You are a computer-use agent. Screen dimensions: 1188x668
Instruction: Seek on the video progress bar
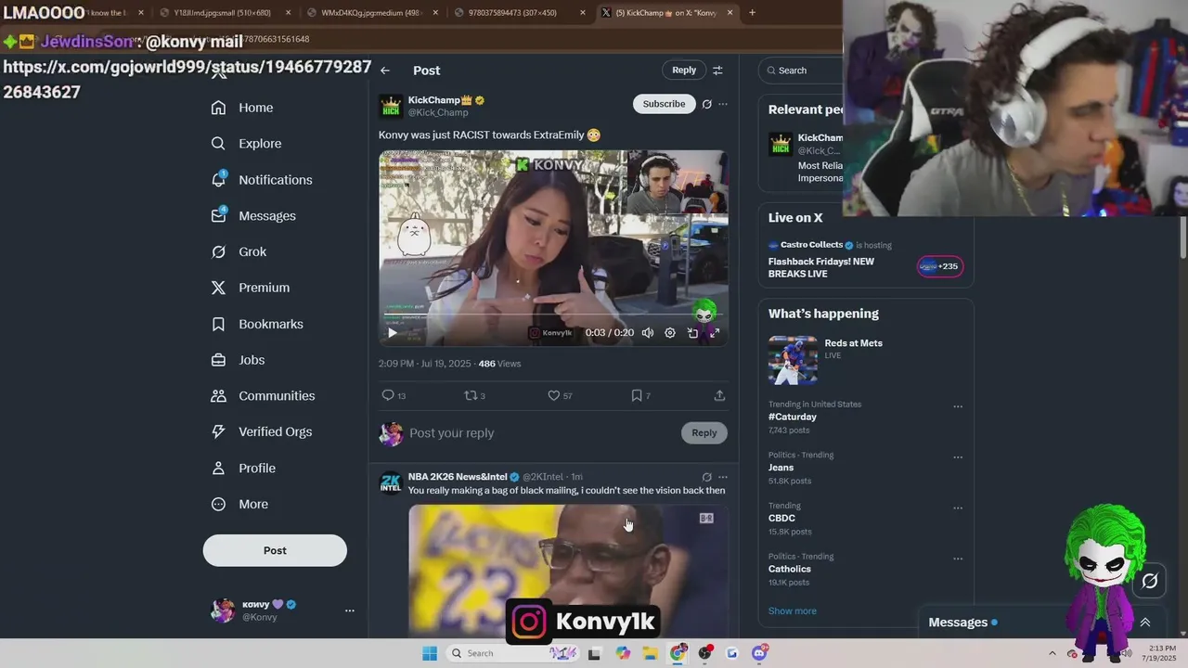553,315
